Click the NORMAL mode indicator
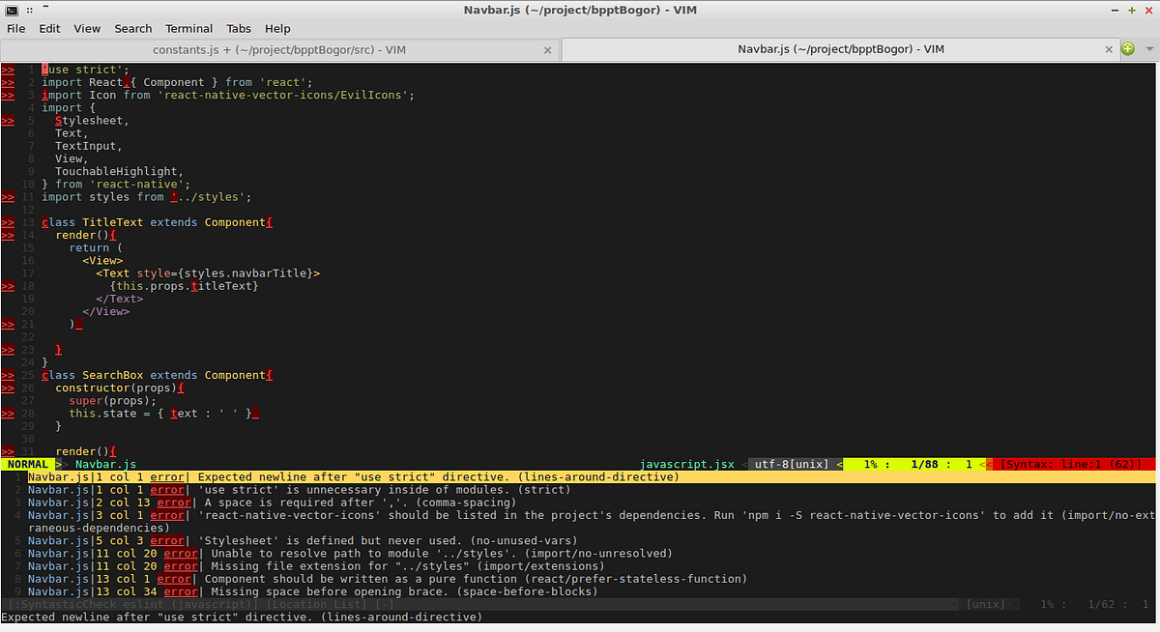 click(26, 464)
